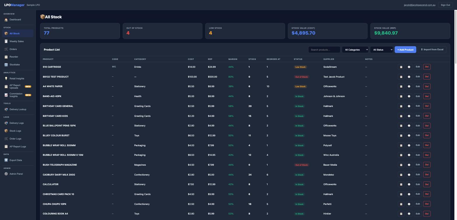Click clock icon for 510 CARTRIDGE row
The height and width of the screenshot is (220, 457).
[x=409, y=67]
